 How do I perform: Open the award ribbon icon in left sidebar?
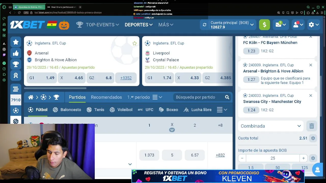coord(16,76)
